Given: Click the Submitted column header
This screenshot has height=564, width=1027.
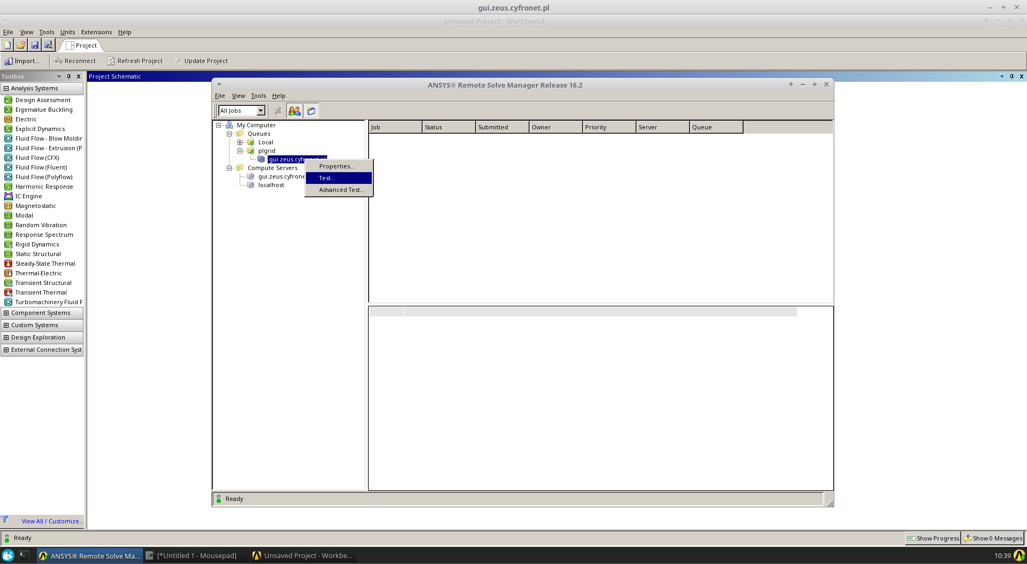Looking at the screenshot, I should pos(502,127).
